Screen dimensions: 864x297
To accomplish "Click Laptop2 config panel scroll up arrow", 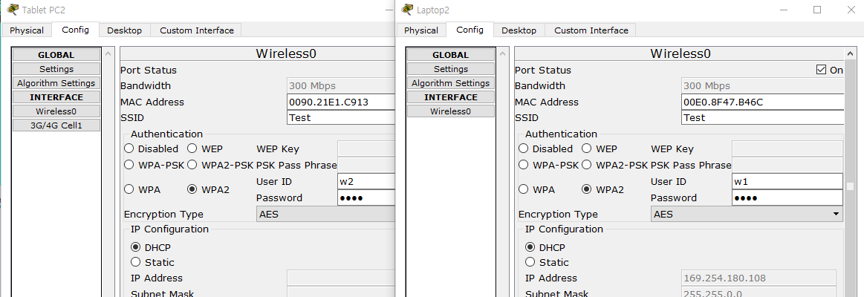I will [850, 53].
